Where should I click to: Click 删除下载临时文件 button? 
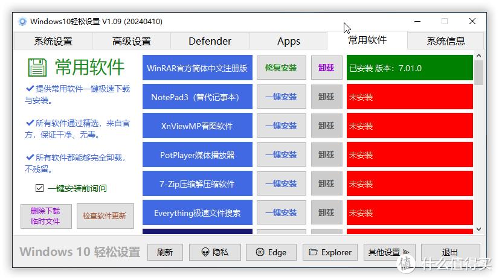coord(46,216)
